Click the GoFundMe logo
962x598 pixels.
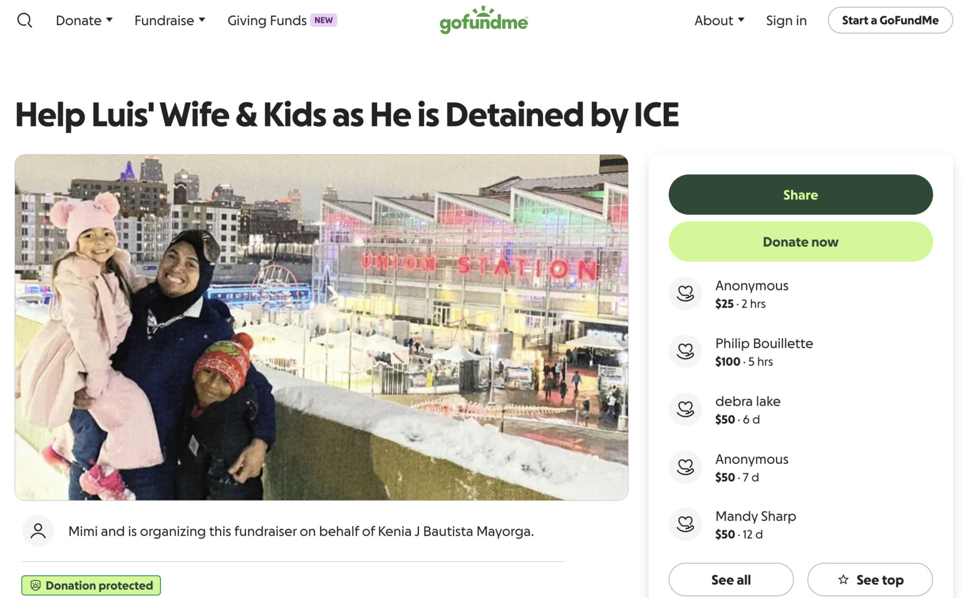pyautogui.click(x=484, y=21)
